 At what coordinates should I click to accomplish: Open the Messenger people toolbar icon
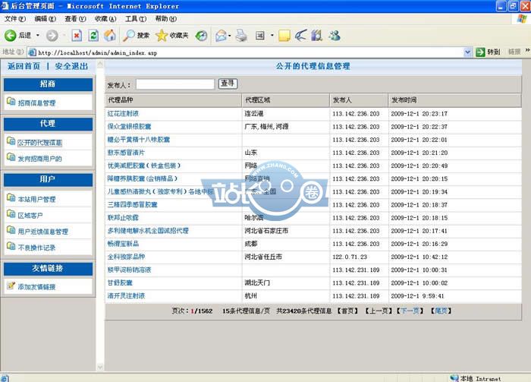335,35
